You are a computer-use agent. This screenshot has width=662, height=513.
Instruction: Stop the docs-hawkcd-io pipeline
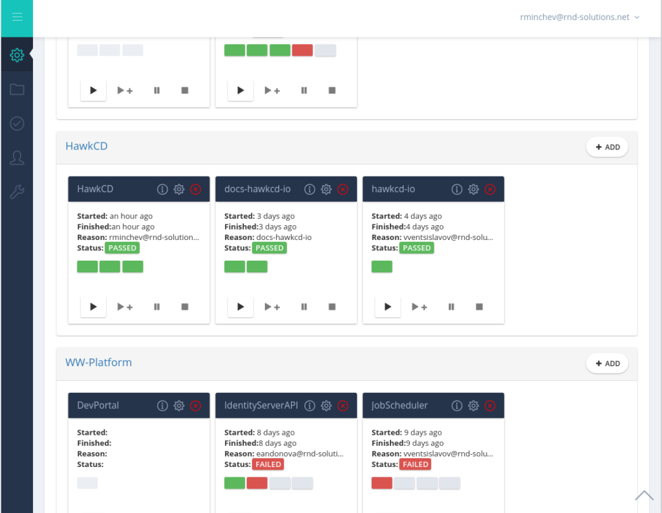pos(332,307)
